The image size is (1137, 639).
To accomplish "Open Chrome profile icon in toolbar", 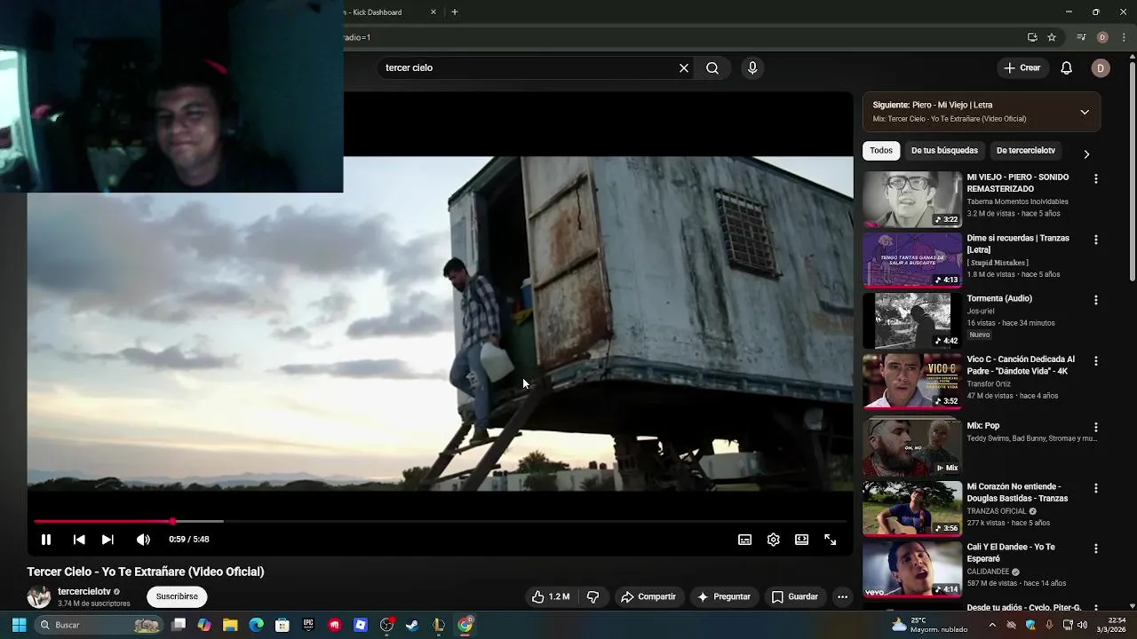I will tap(1102, 37).
